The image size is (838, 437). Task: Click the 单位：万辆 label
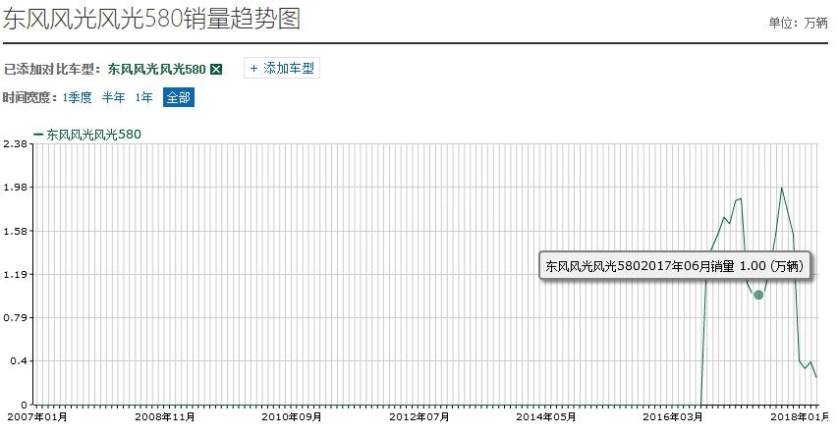click(799, 23)
